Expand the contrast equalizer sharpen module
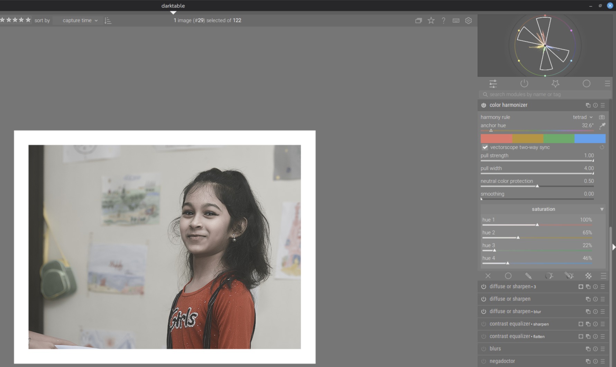The height and width of the screenshot is (367, 616). pos(519,324)
